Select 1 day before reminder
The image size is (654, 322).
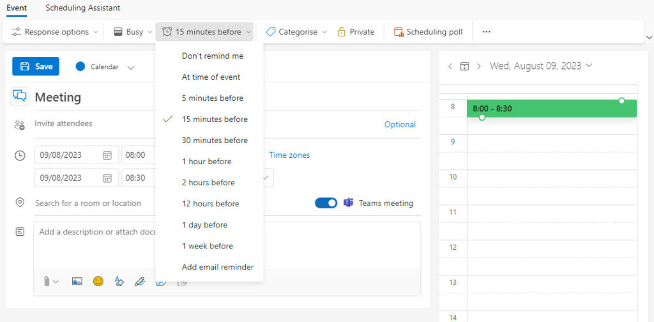[209, 225]
